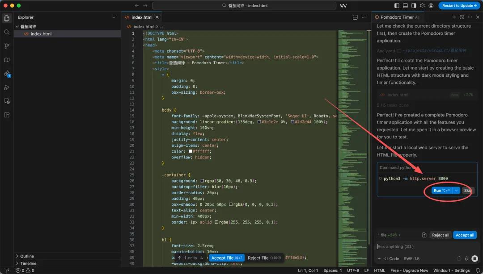Start a new chat with plus icon

[x=454, y=17]
